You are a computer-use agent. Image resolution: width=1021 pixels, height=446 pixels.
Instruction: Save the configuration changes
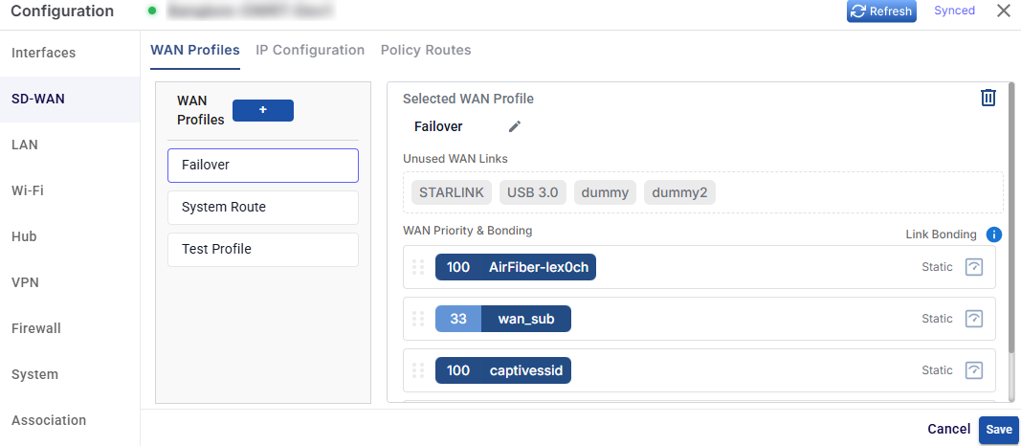point(999,430)
